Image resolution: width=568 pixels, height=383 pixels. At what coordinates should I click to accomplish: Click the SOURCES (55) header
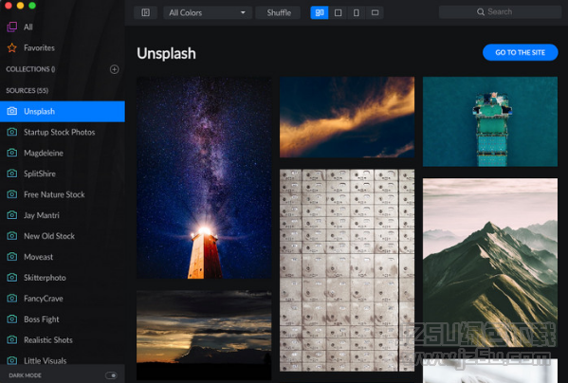(27, 90)
